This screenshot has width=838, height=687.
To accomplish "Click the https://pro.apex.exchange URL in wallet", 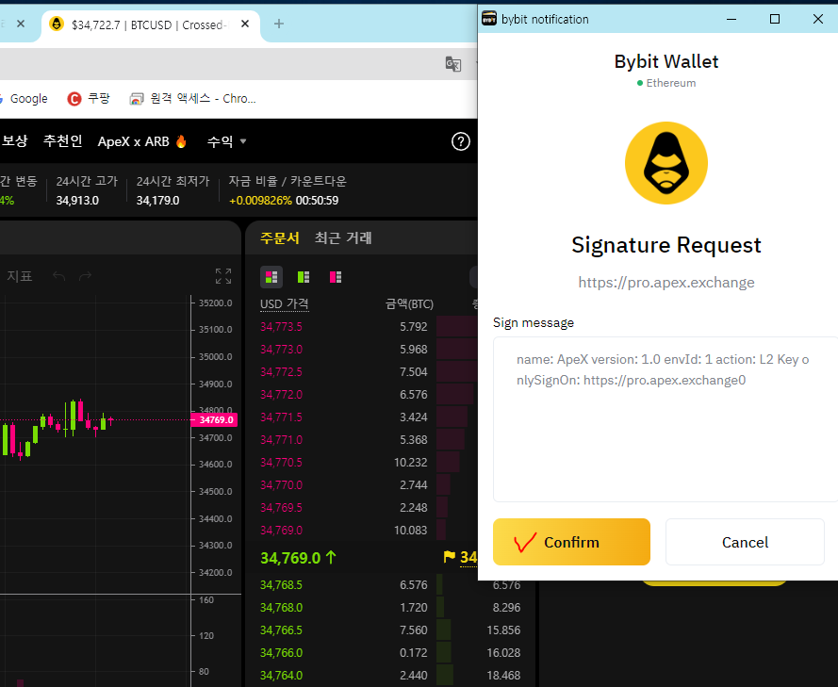I will (666, 282).
